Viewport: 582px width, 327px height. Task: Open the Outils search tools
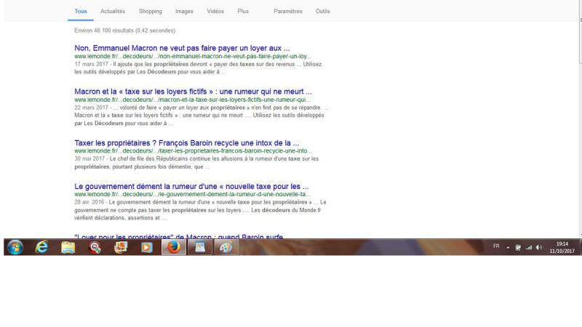[322, 11]
